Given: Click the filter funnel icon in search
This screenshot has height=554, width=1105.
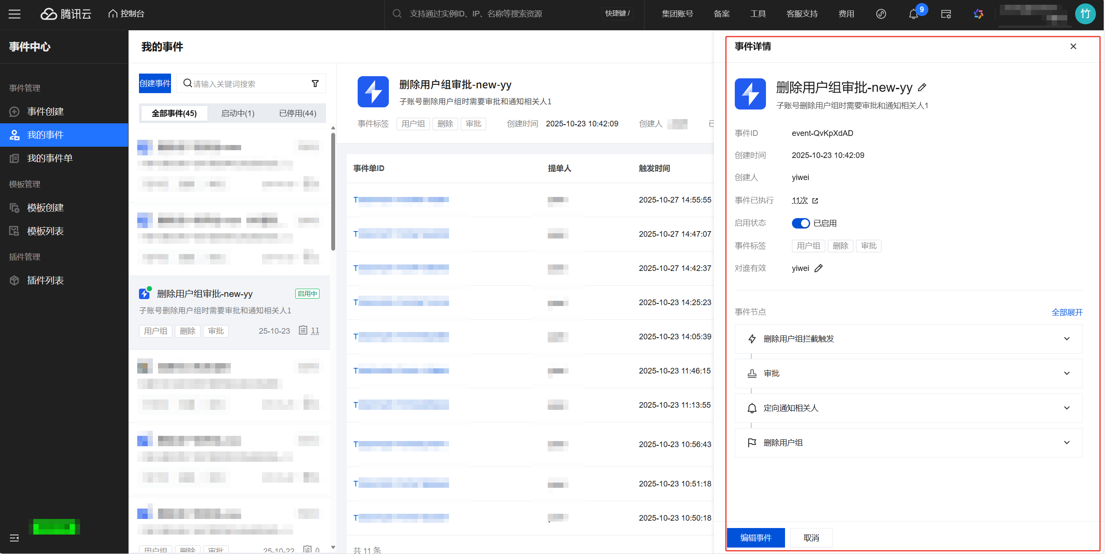Looking at the screenshot, I should (315, 84).
